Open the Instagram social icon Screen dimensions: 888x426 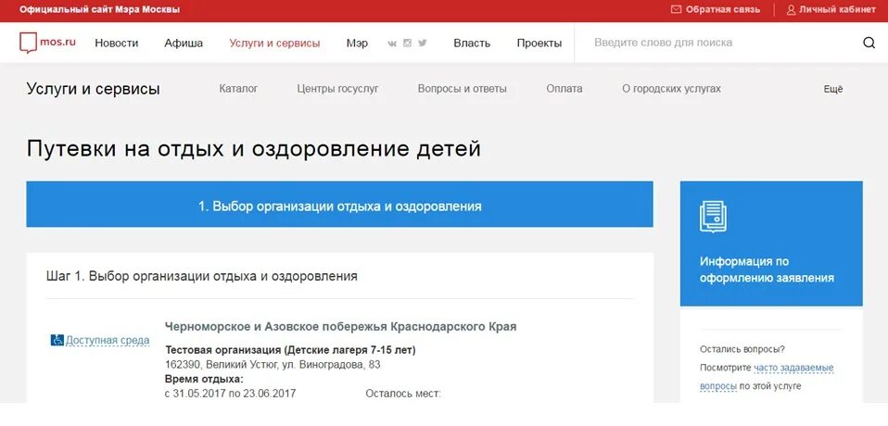407,43
